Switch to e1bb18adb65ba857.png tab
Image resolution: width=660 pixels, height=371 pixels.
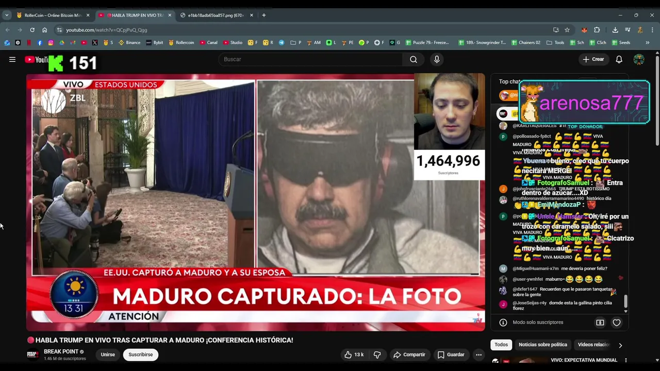[x=216, y=15]
